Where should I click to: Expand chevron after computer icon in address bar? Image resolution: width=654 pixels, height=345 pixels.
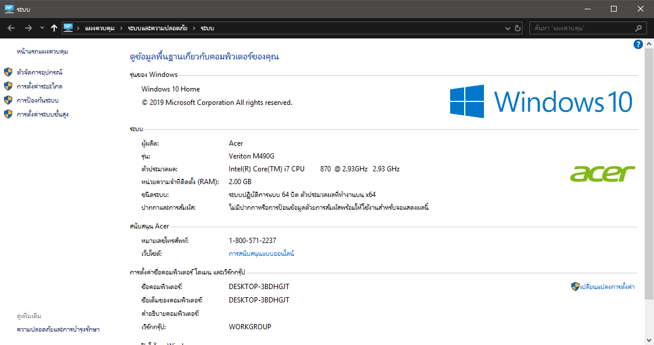78,29
